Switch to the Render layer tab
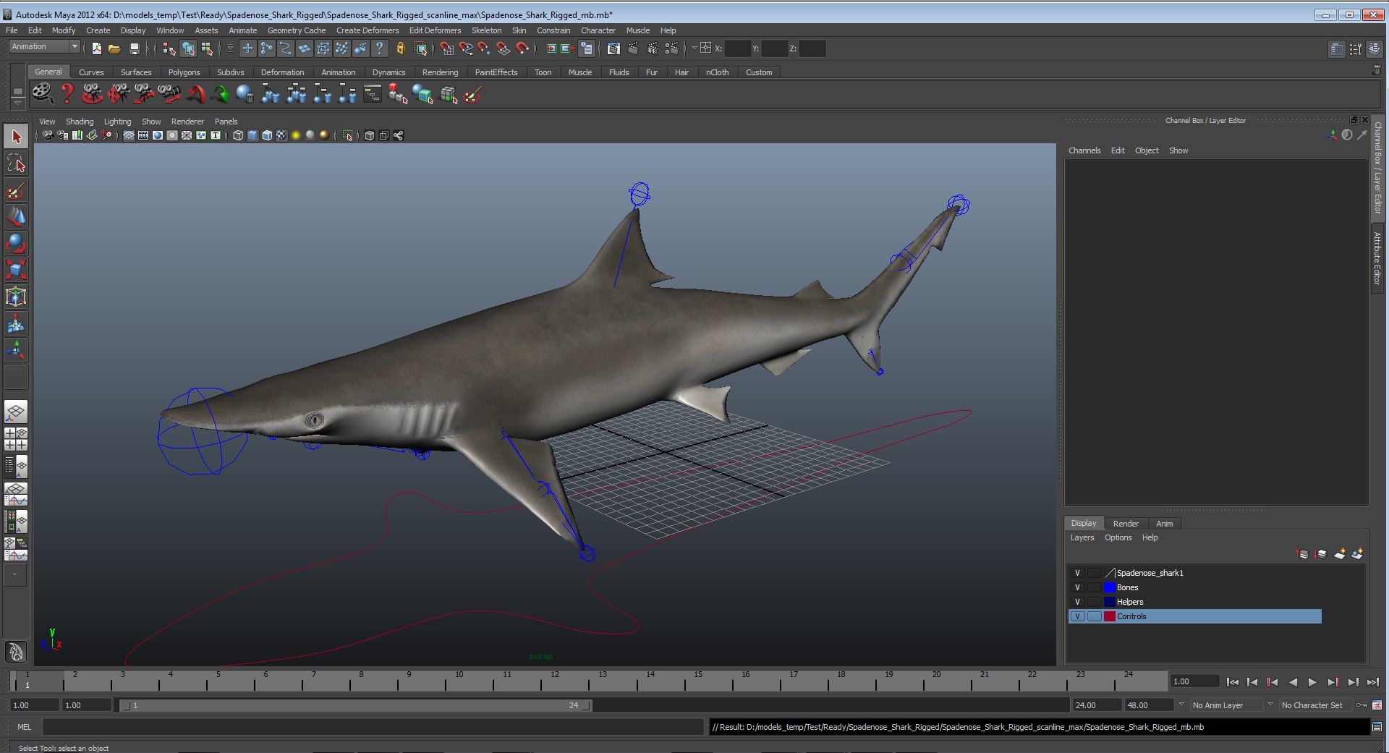1389x753 pixels. coord(1126,524)
